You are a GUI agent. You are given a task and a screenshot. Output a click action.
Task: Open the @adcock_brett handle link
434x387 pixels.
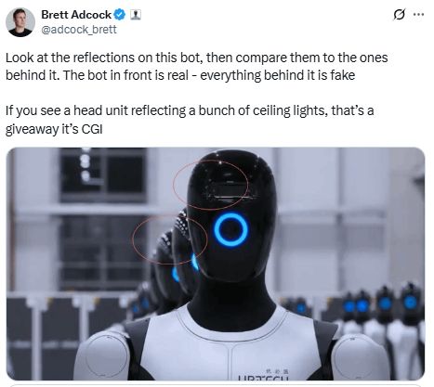(x=79, y=30)
